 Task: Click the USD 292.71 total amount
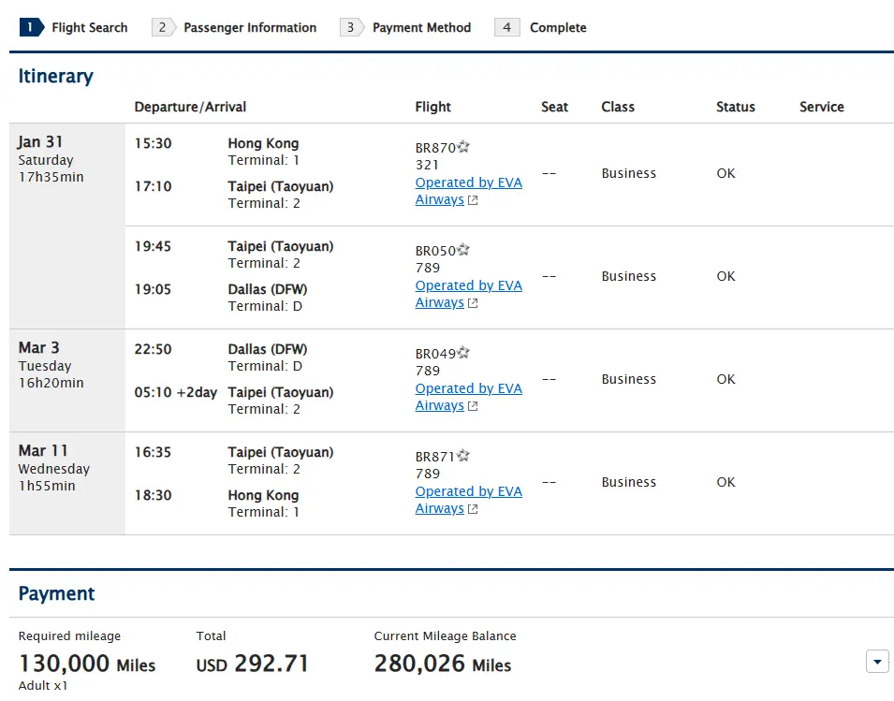point(252,664)
